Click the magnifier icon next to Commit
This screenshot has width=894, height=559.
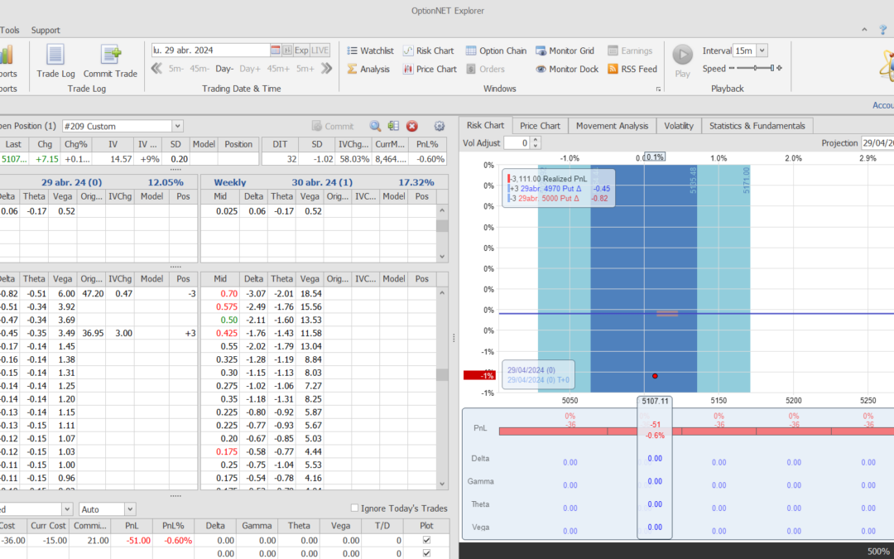point(375,126)
